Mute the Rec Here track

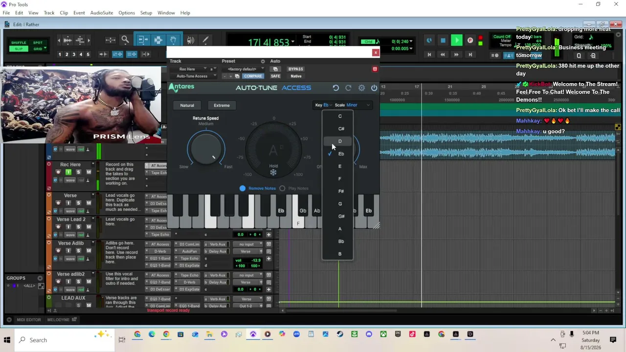coord(89,172)
